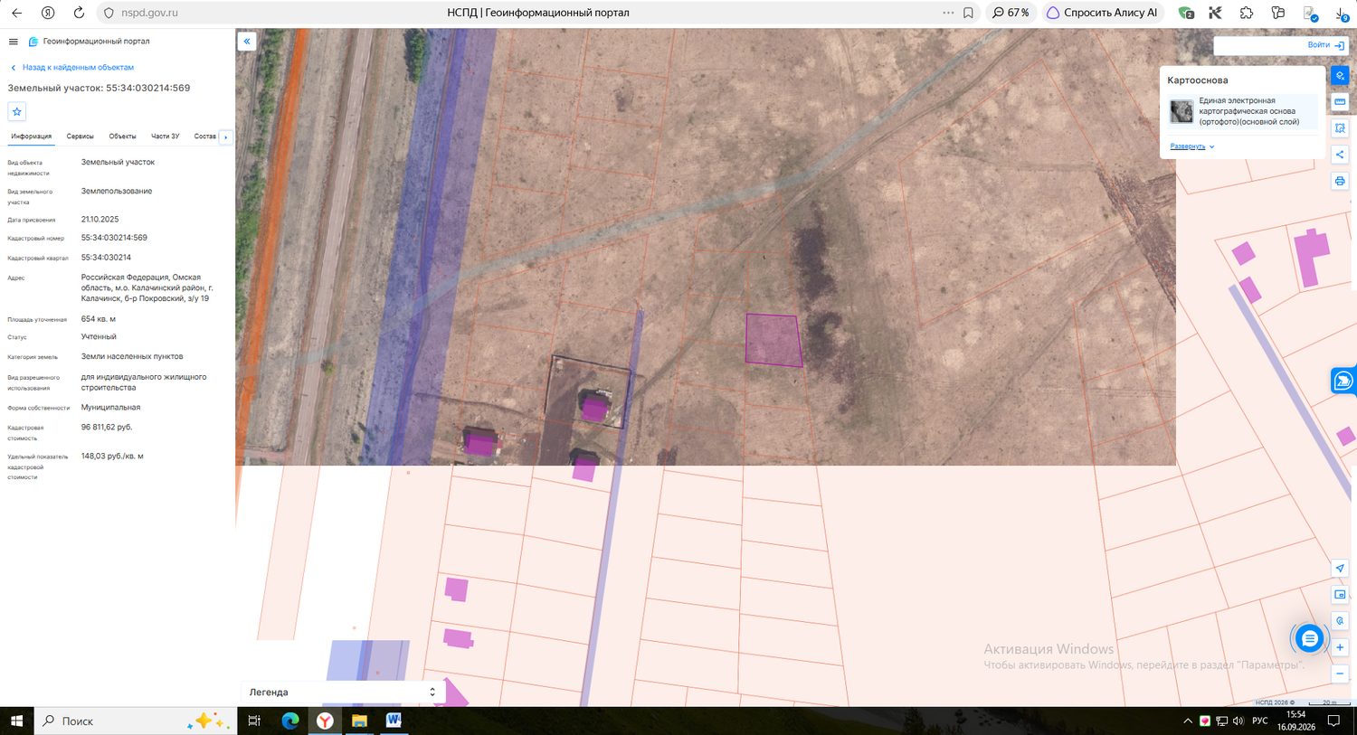Toggle the overview mini-map button
The image size is (1357, 735).
[x=1340, y=595]
